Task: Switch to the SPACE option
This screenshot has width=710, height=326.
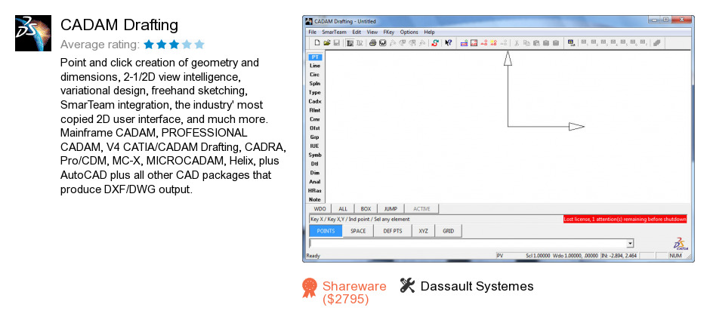Action: tap(358, 231)
